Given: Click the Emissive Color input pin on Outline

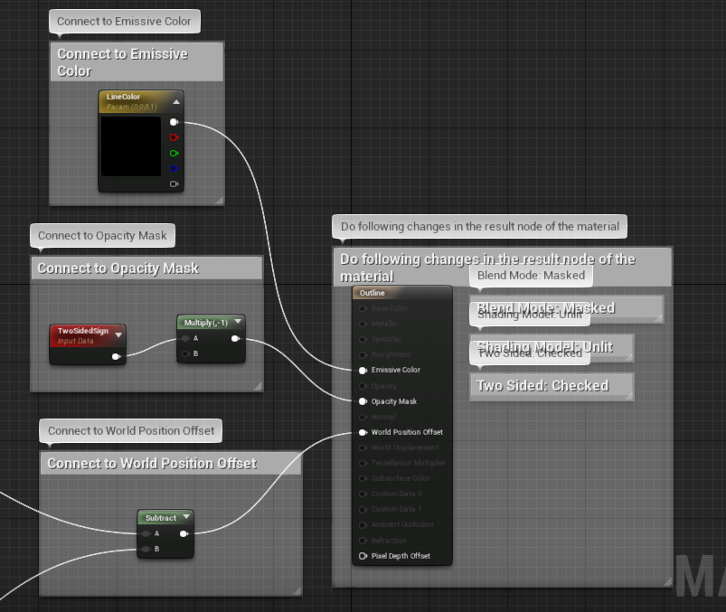Looking at the screenshot, I should 363,371.
